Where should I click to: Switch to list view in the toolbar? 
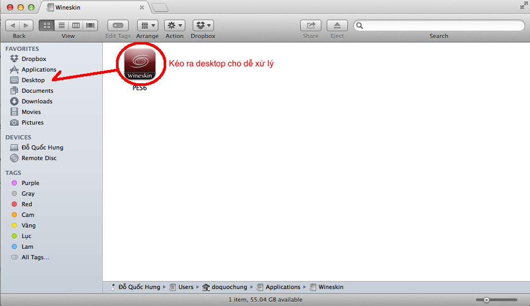coord(61,25)
